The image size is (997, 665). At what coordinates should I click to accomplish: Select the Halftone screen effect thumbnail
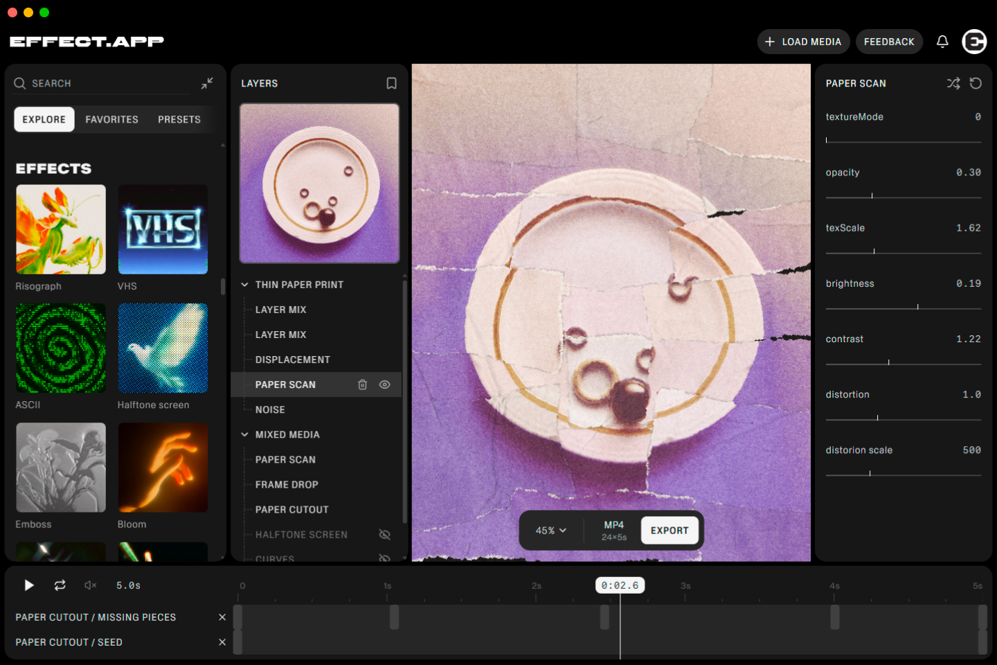[163, 348]
